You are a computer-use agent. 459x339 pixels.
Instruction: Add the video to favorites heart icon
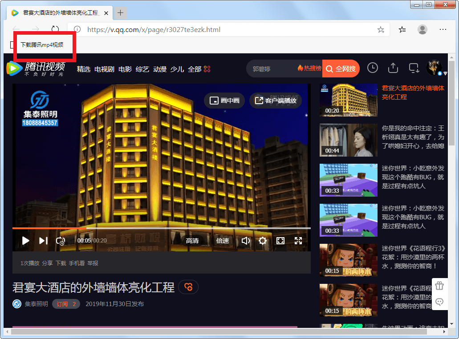click(x=188, y=287)
